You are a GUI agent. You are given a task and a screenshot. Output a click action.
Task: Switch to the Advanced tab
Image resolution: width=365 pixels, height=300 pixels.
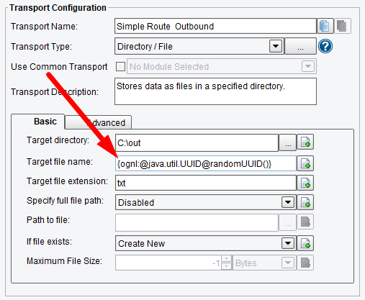pyautogui.click(x=99, y=122)
